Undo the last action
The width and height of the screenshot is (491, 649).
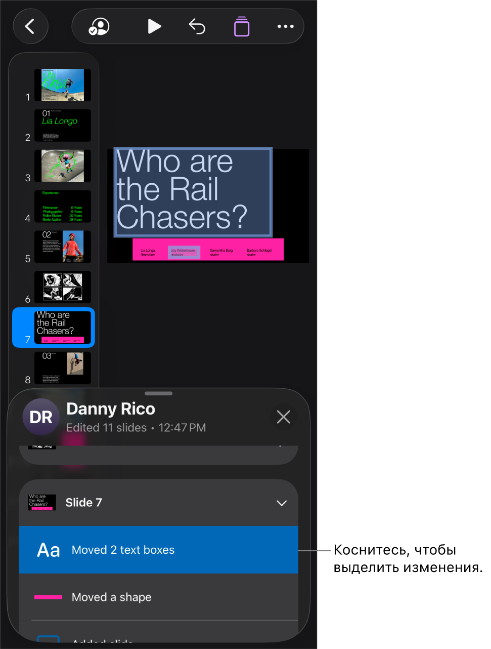(x=197, y=26)
